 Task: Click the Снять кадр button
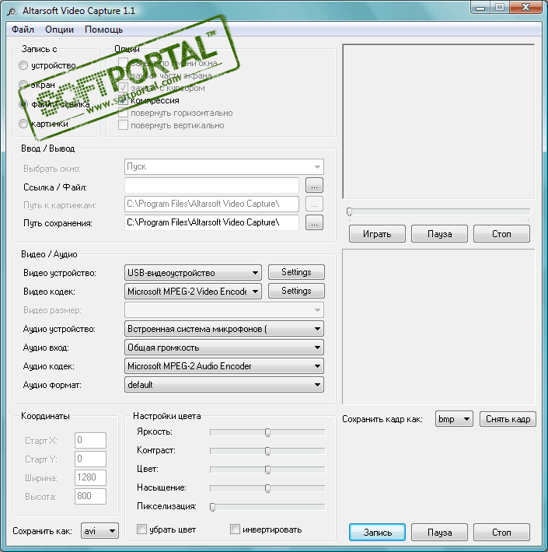coord(508,419)
